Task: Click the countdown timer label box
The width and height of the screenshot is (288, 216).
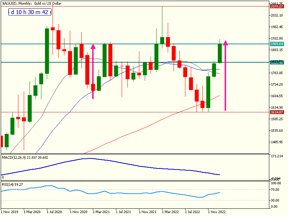Action: coord(30,12)
